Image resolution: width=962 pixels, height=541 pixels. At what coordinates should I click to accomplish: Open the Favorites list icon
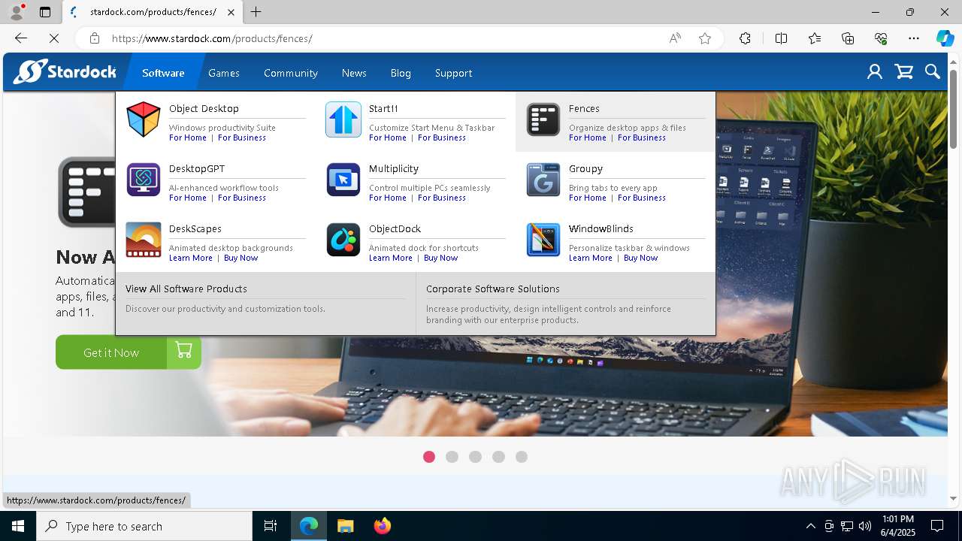point(815,38)
